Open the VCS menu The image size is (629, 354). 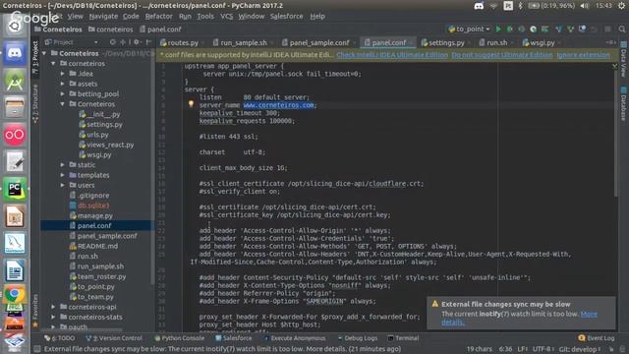[227, 17]
